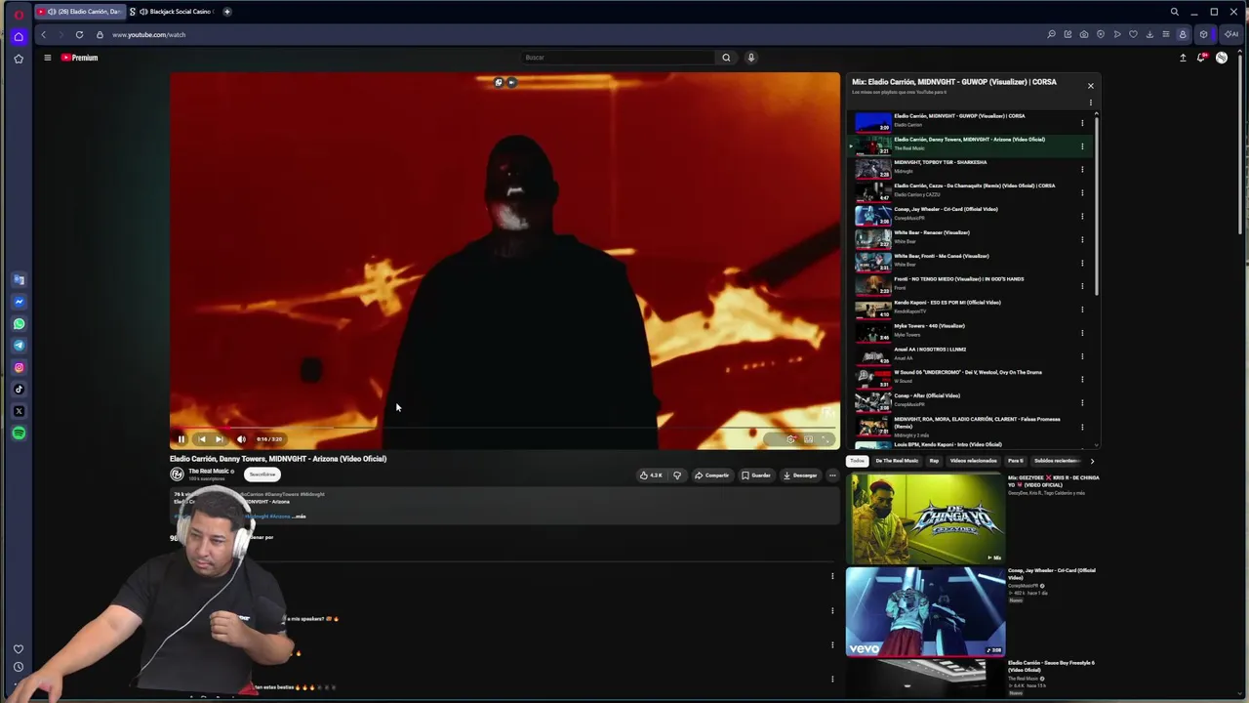Open options for Cri-Card playlist item
Viewport: 1249px width, 703px height.
(1082, 217)
